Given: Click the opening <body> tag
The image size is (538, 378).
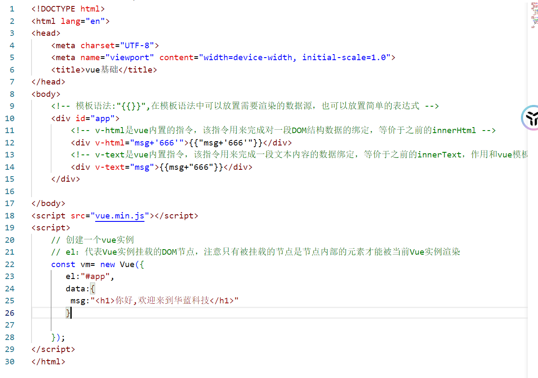Looking at the screenshot, I should pyautogui.click(x=46, y=94).
